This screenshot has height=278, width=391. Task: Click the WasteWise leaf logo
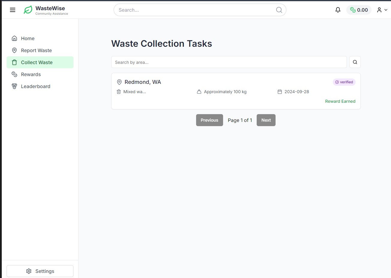coord(28,10)
